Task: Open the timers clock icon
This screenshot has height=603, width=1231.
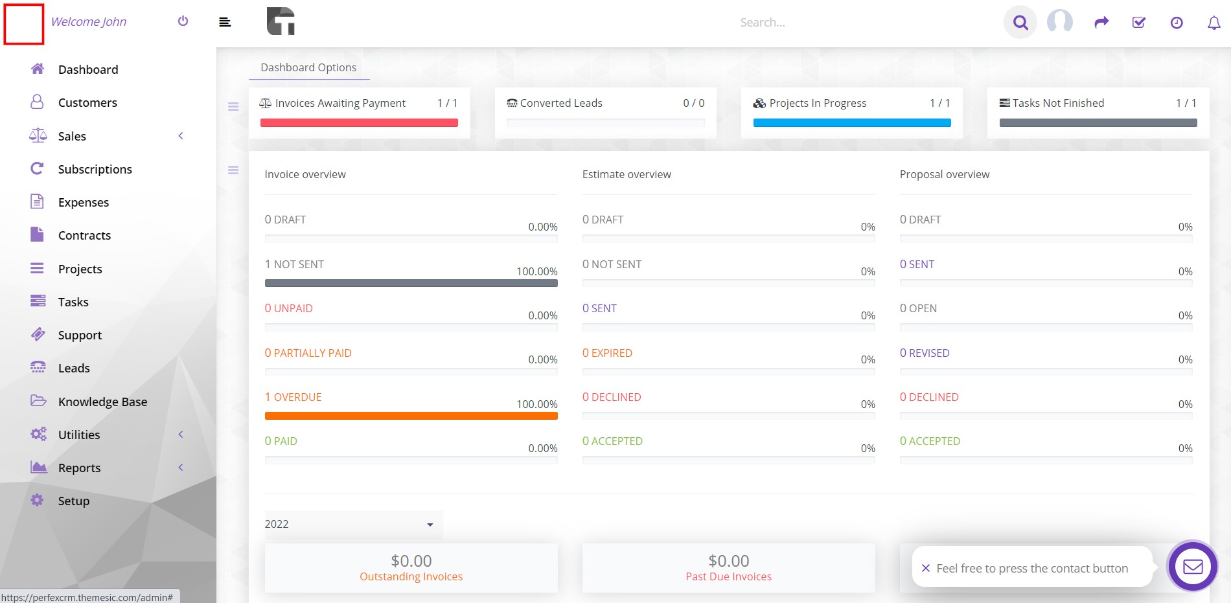Action: [1176, 23]
